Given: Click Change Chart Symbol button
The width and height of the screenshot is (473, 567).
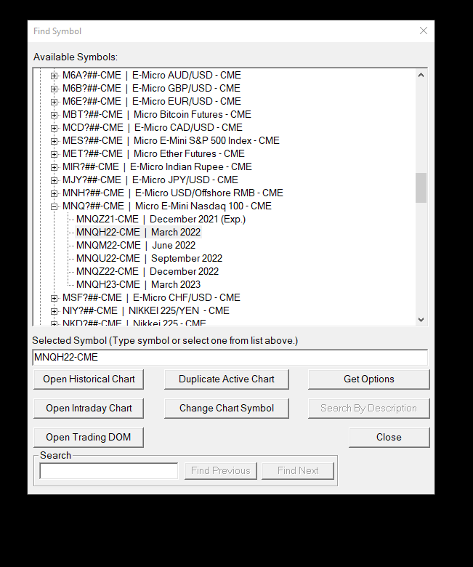Looking at the screenshot, I should 227,409.
